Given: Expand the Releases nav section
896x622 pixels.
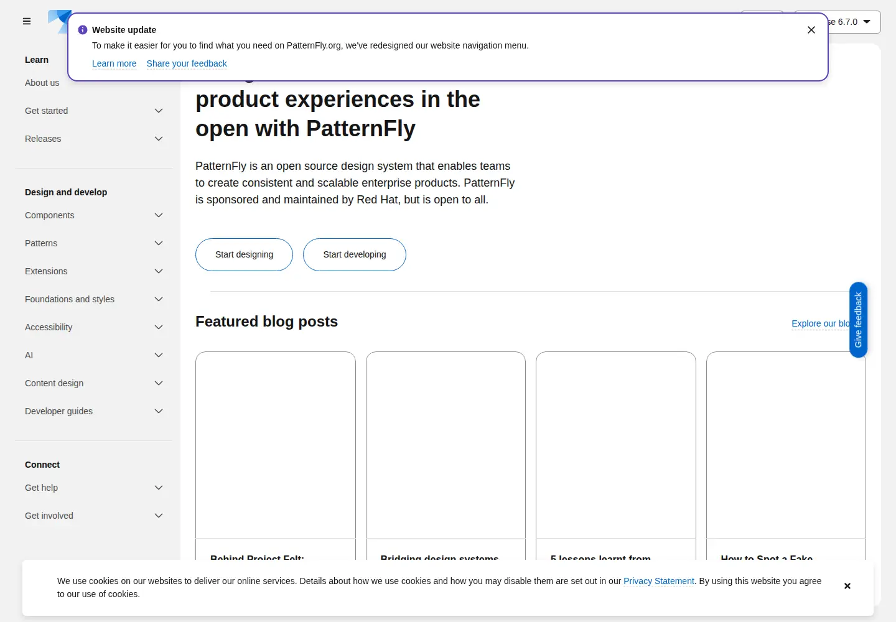Looking at the screenshot, I should (93, 139).
